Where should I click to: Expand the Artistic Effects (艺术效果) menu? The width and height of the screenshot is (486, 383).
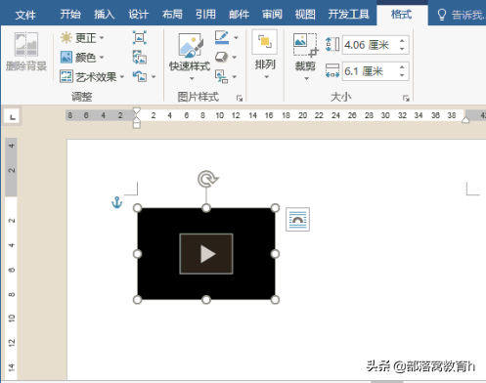[92, 77]
